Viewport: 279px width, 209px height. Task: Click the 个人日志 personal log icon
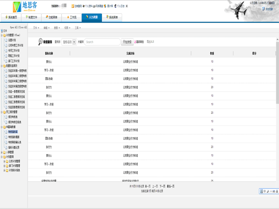[x=115, y=6]
